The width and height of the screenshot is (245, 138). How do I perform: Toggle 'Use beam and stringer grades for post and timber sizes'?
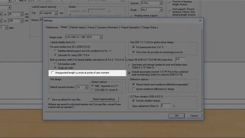coord(129,66)
